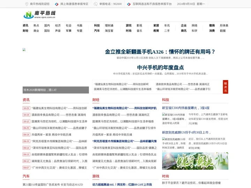Click 网络 in the navigation bar
Screen dimensions: 251x188
point(195,25)
